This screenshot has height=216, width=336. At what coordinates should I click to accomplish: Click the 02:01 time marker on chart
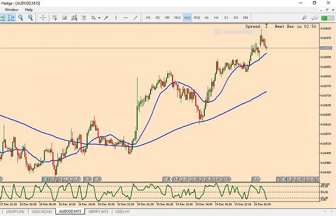[256, 179]
